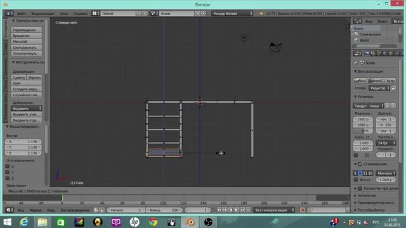The image size is (406, 228).
Task: Select the Render Layers properties tab icon
Action: point(373,53)
